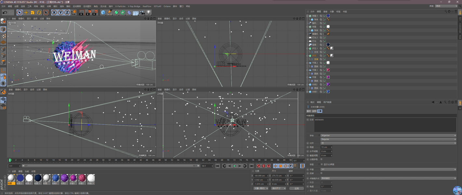
Task: Jump to the end of the timeline
Action: [251, 166]
